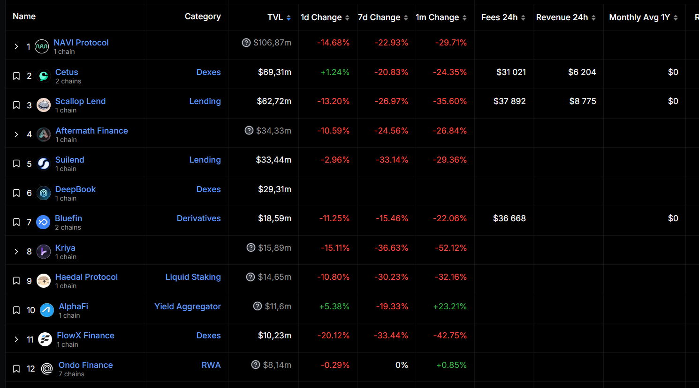Open the FlowX Finance link
This screenshot has height=388, width=699.
click(85, 336)
